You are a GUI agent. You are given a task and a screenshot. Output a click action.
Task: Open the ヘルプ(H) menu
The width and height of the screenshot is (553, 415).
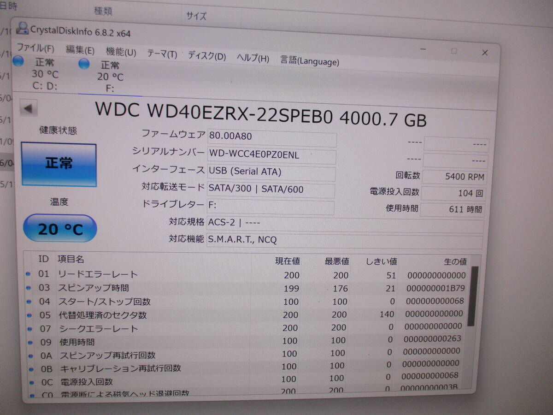click(x=253, y=58)
